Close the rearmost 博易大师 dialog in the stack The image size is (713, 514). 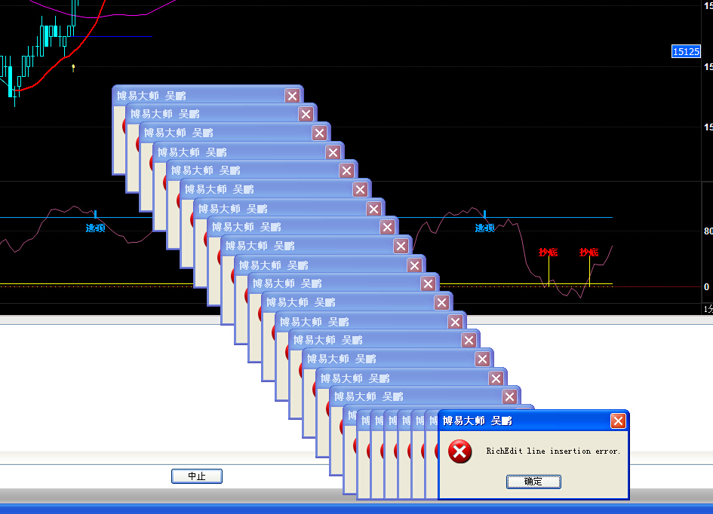pyautogui.click(x=292, y=96)
